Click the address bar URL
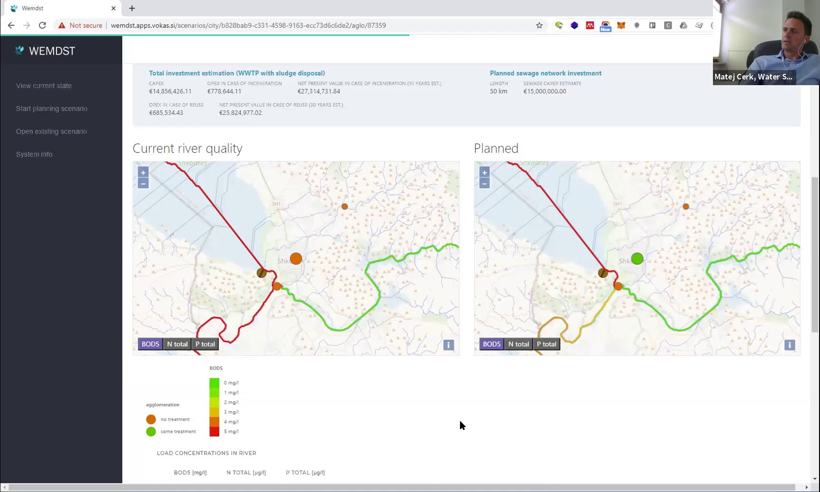 [x=248, y=26]
